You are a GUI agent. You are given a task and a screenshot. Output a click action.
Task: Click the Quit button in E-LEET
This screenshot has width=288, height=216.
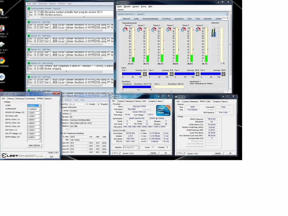point(51,157)
